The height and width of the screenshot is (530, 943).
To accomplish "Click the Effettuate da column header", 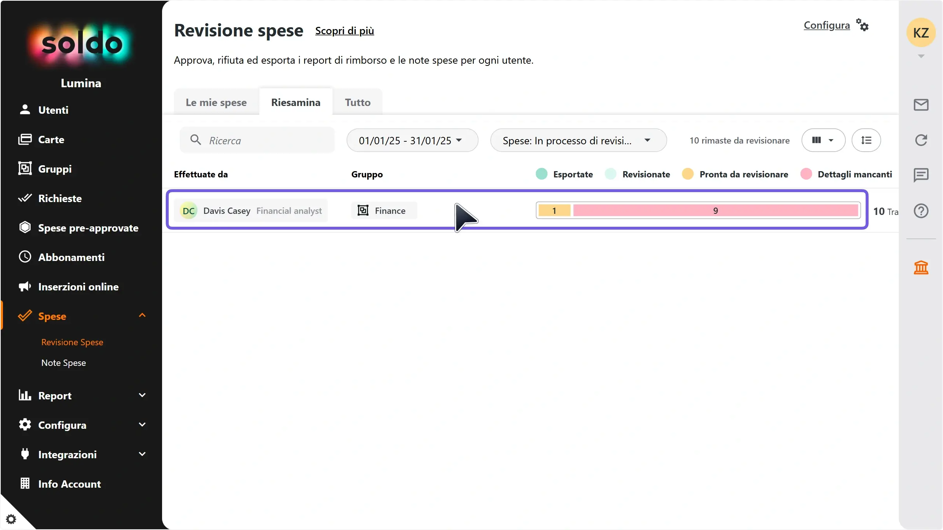I will tap(201, 174).
